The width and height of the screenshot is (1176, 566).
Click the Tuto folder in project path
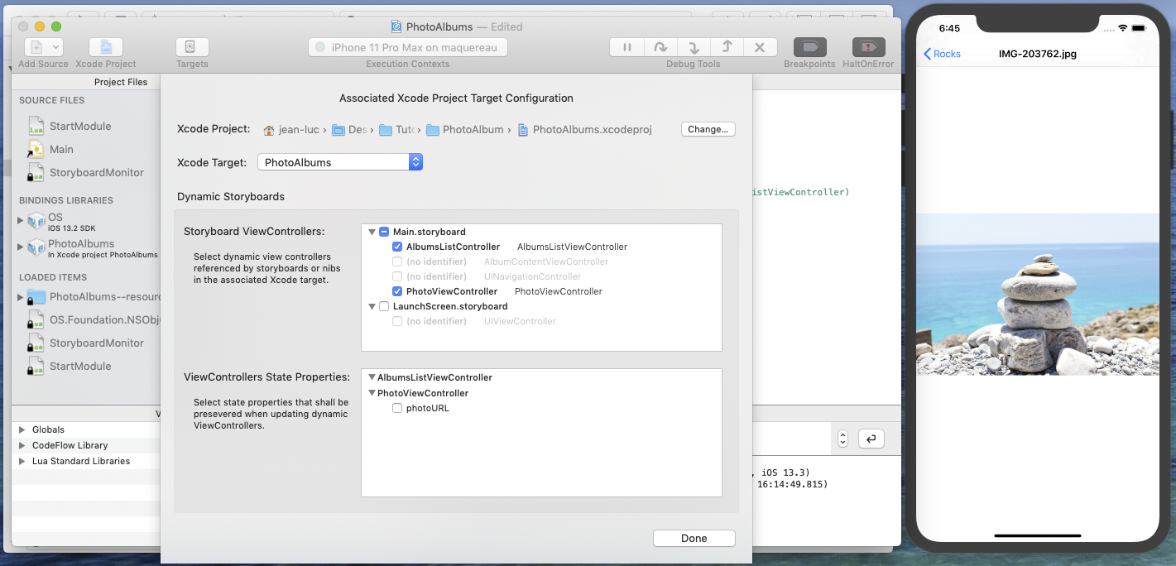pyautogui.click(x=399, y=130)
